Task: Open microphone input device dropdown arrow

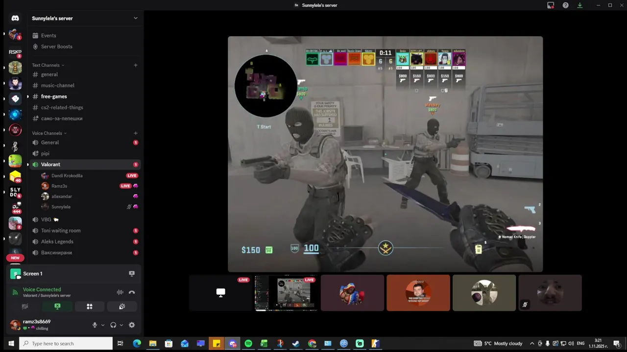Action: coord(102,325)
